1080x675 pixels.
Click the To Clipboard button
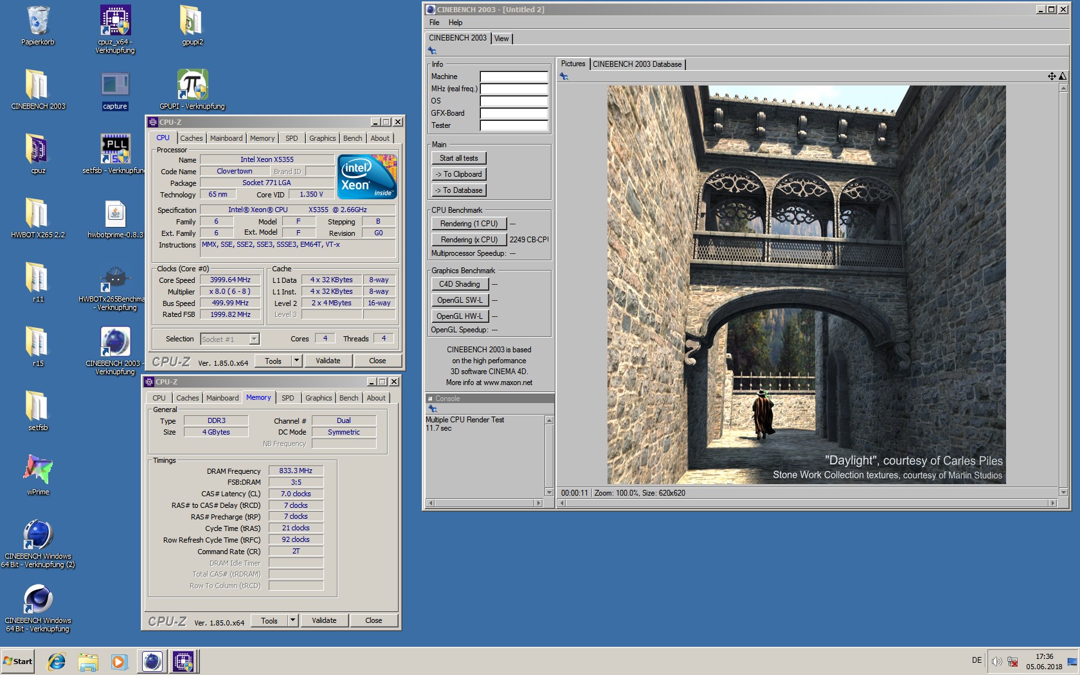coord(459,174)
